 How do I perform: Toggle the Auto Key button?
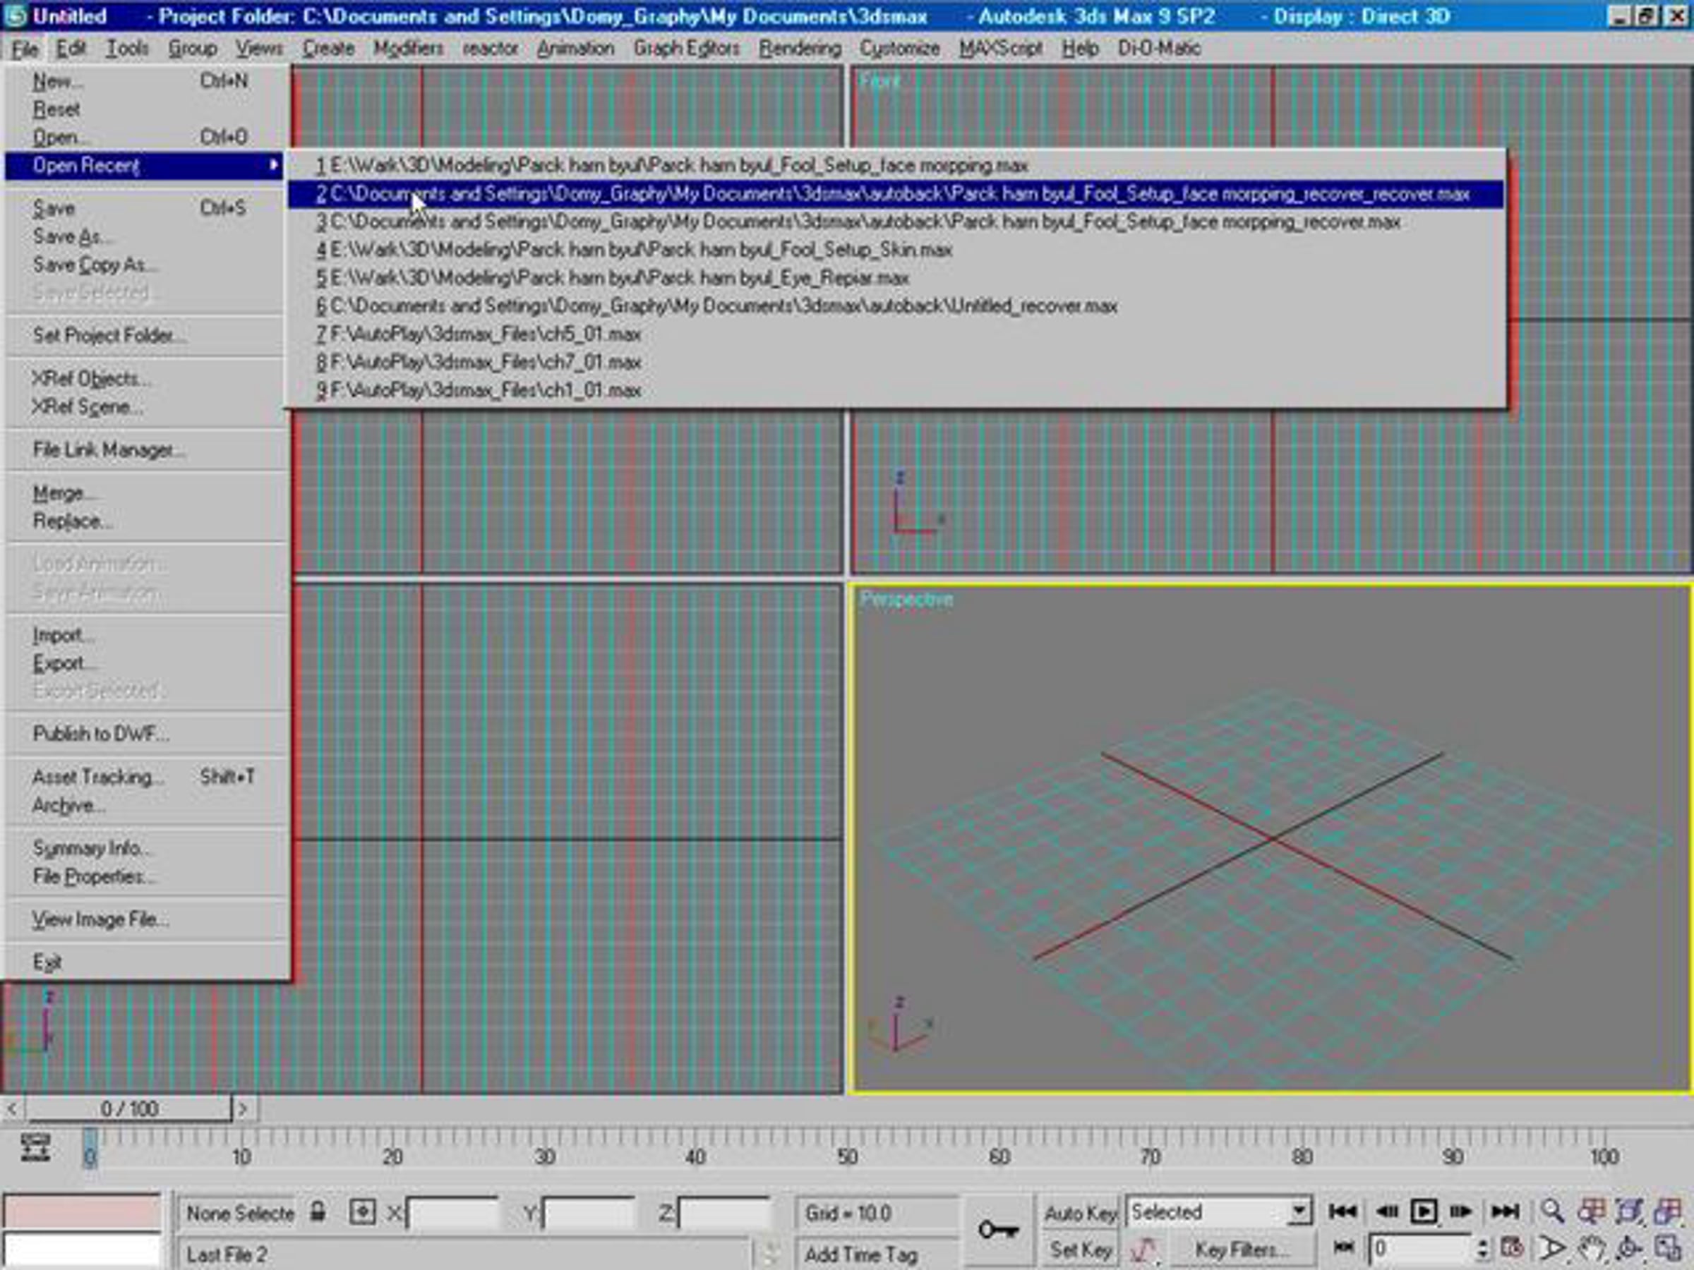point(1080,1213)
